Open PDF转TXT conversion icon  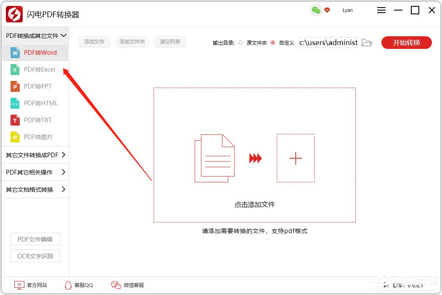coord(15,120)
